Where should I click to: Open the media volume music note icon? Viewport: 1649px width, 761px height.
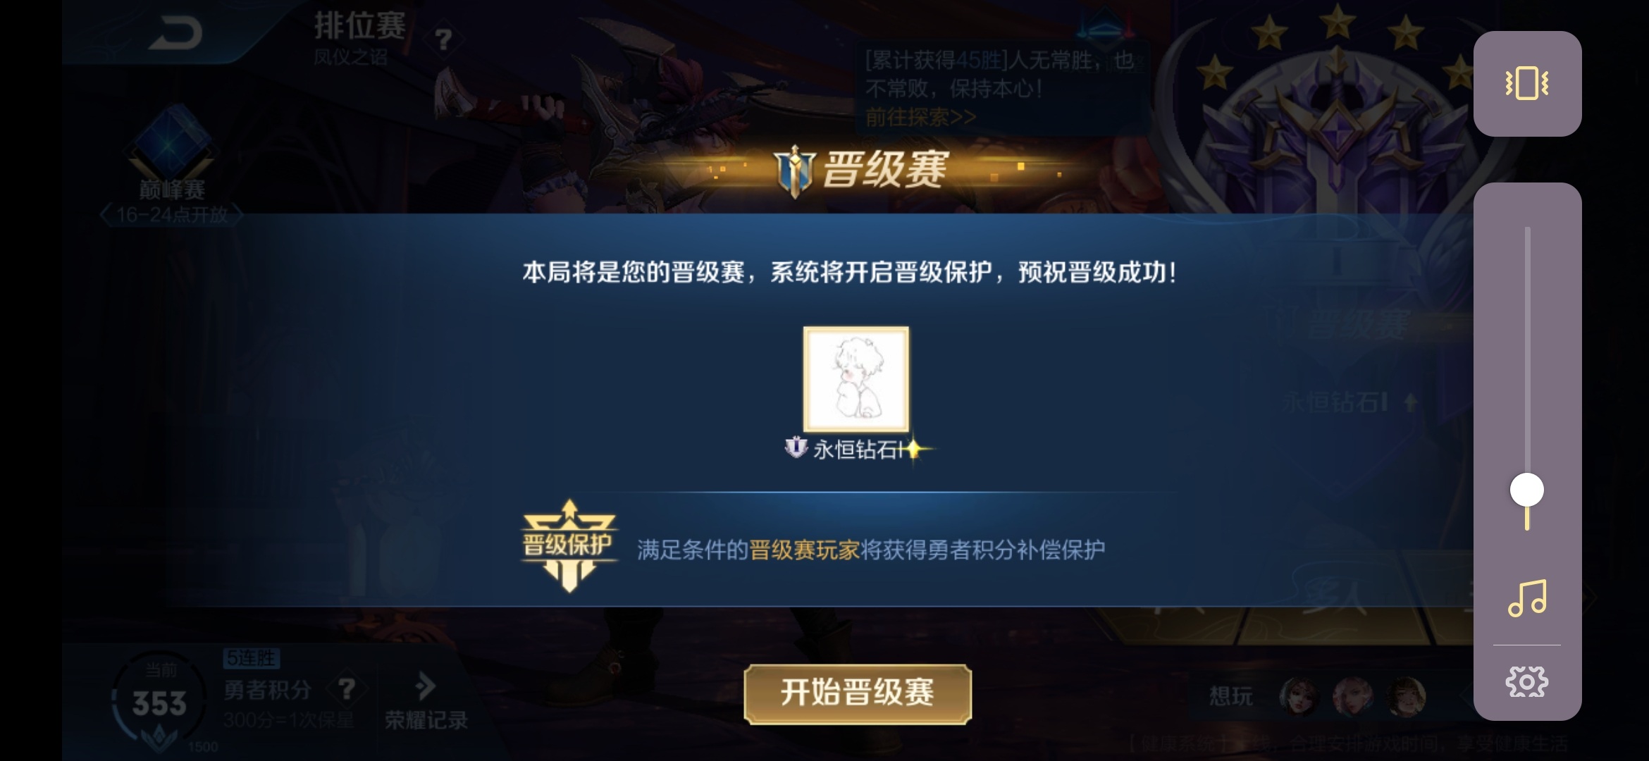click(1526, 598)
